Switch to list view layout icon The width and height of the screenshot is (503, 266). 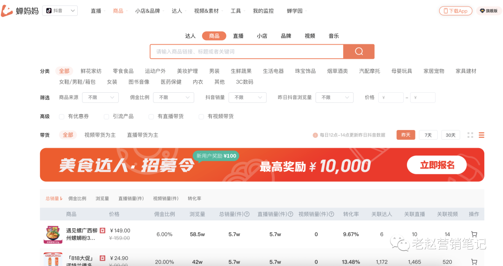pyautogui.click(x=482, y=135)
